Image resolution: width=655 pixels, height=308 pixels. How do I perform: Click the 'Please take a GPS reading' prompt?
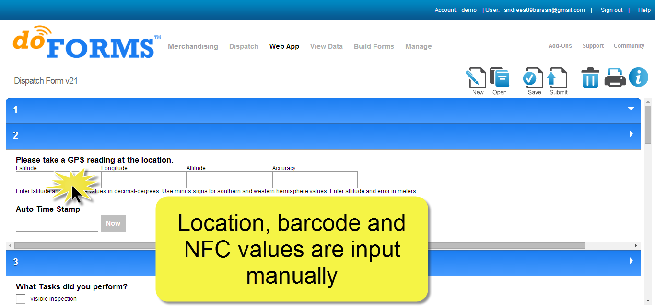coord(94,160)
